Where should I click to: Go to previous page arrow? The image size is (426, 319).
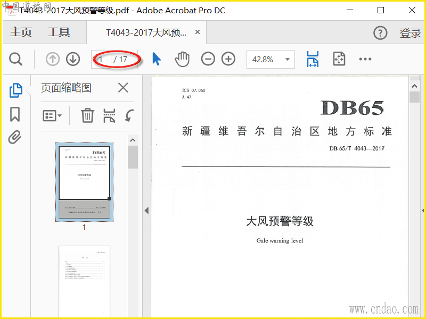[x=52, y=59]
